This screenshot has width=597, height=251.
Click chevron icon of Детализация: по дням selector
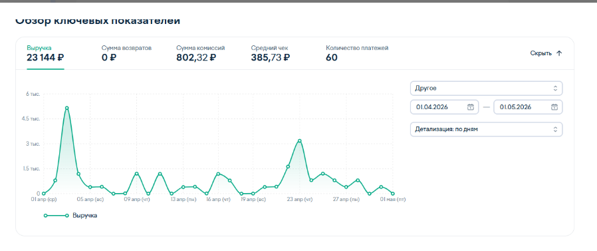[555, 129]
